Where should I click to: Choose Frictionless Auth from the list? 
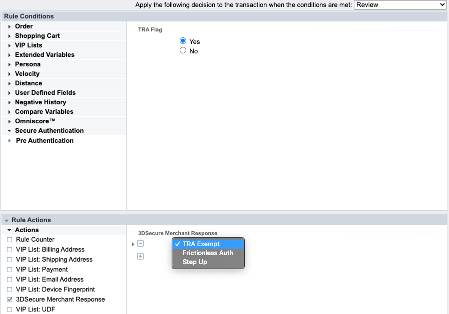pos(208,253)
